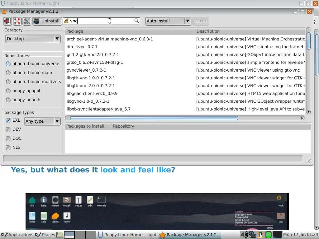
Task: Focus the package search field containing vnc
Action: (x=101, y=21)
